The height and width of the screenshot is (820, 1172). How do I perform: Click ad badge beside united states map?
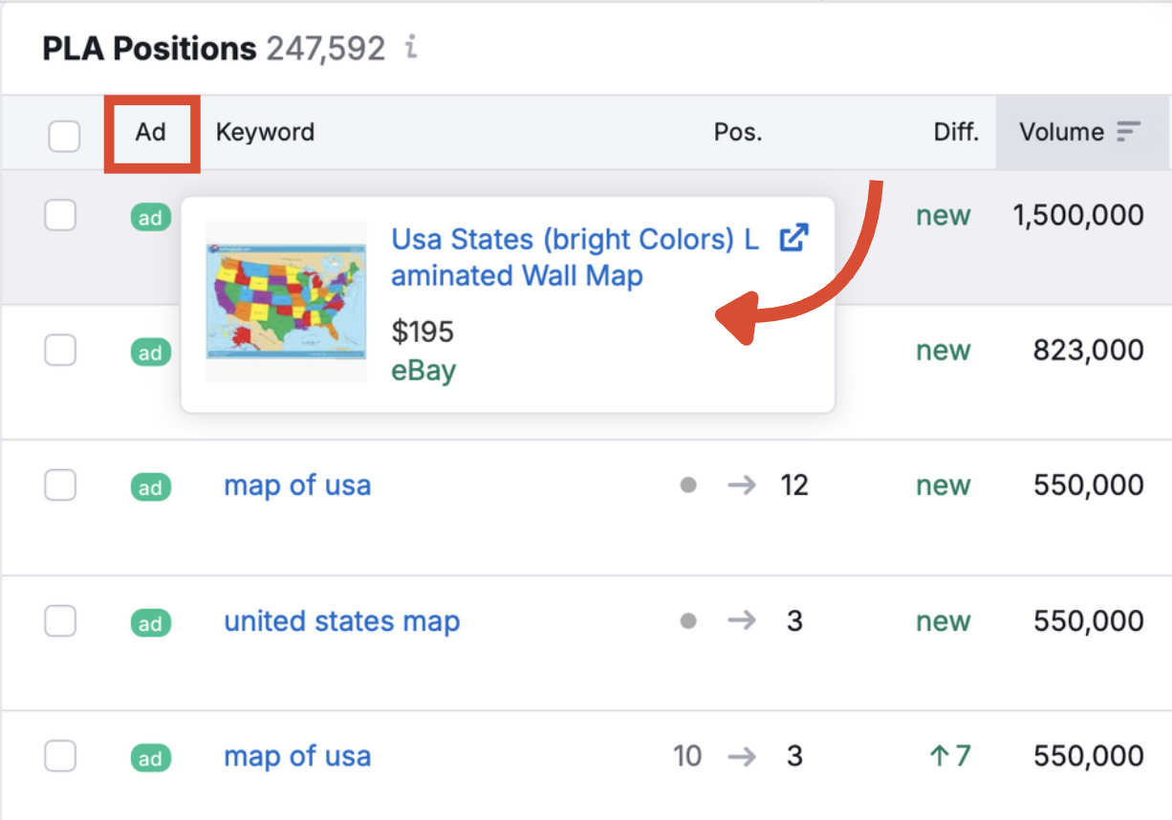click(150, 623)
